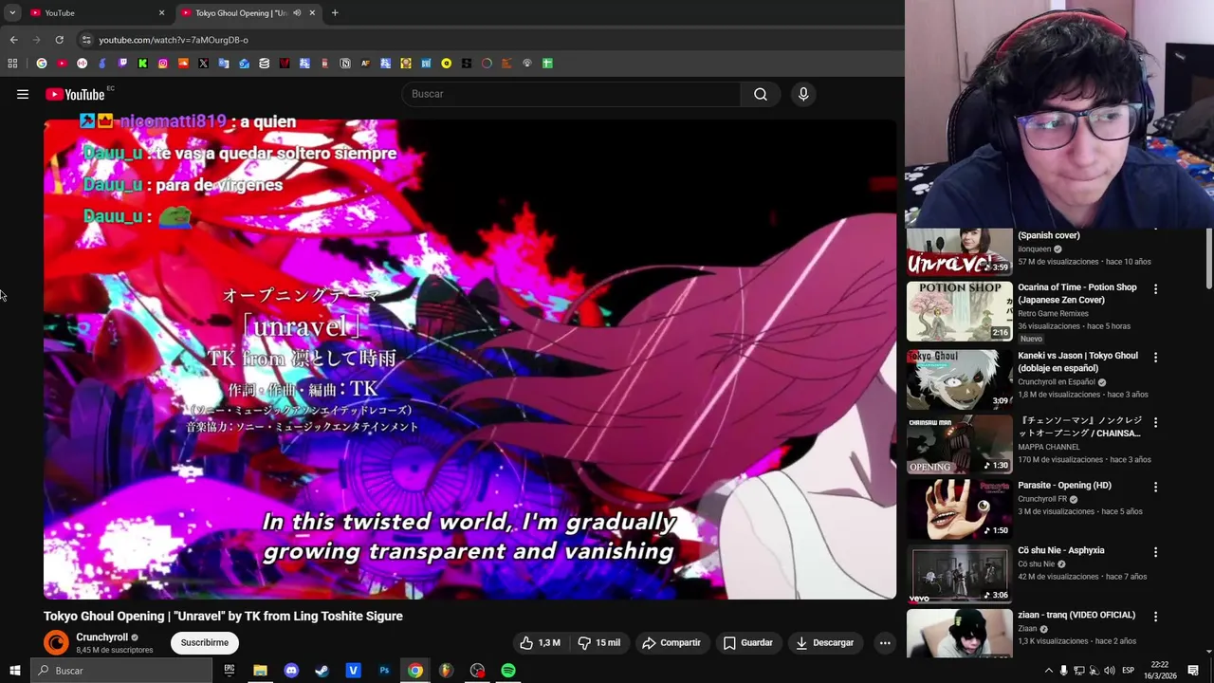Open Parasite Opening video options menu

[x=1155, y=487]
